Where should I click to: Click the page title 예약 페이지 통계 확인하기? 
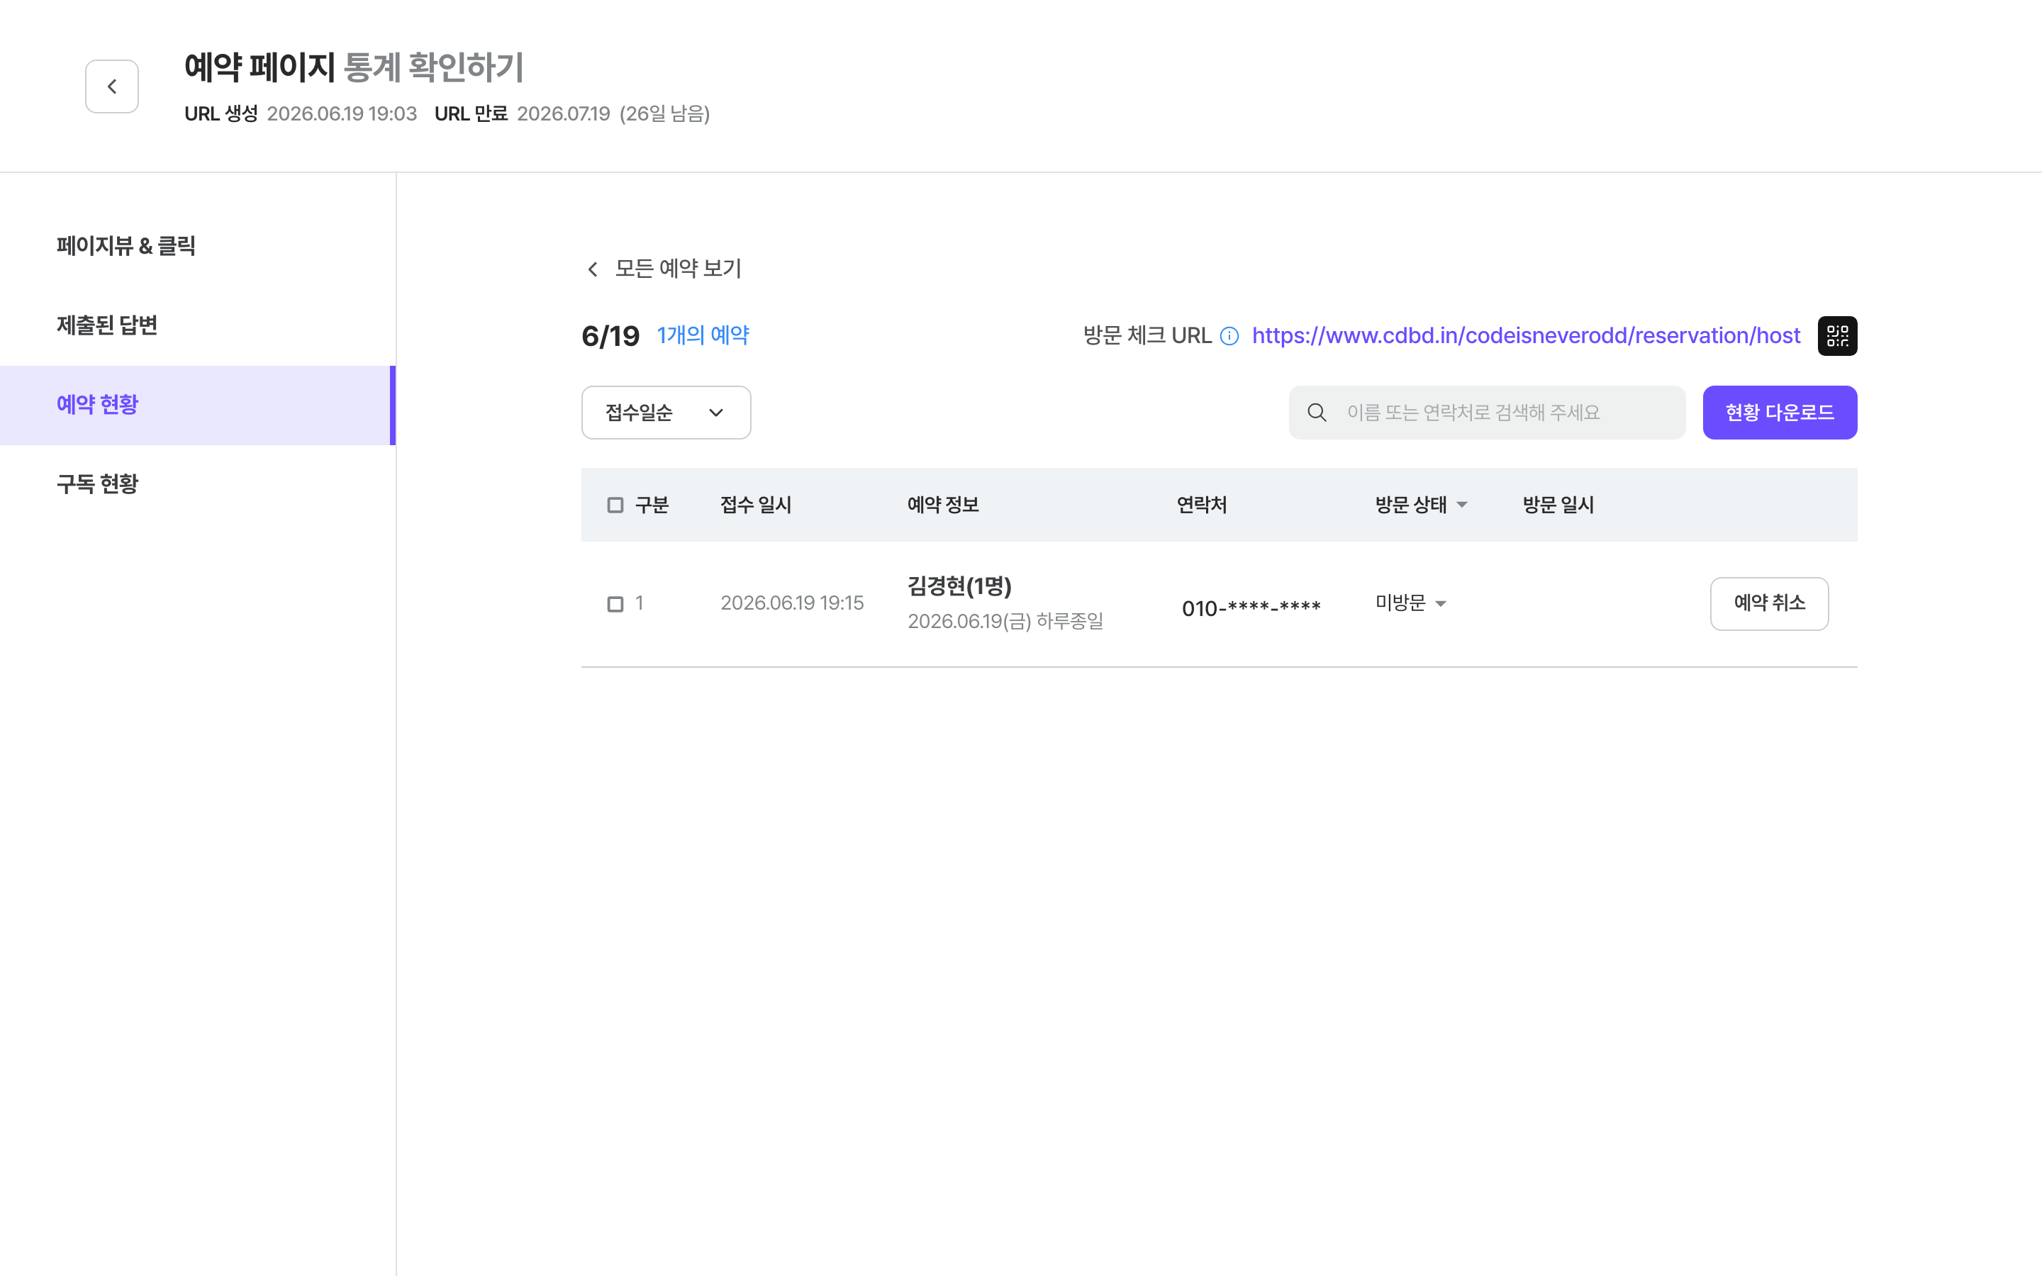(x=354, y=67)
